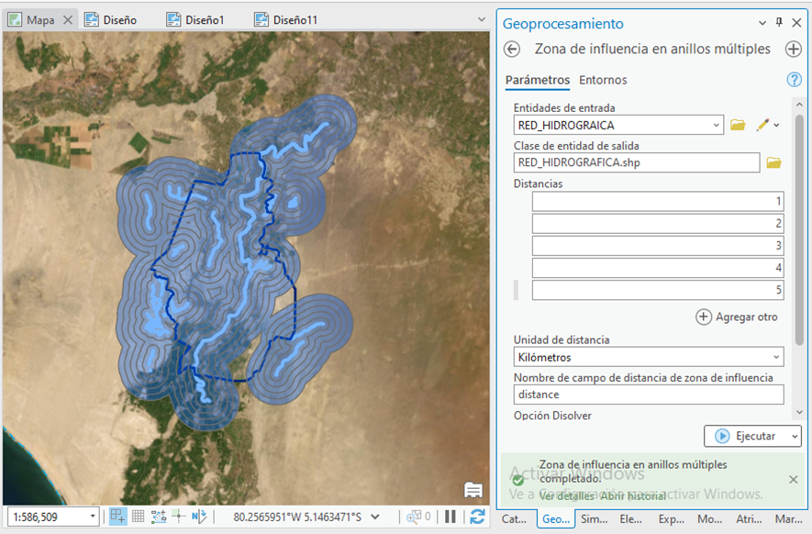Refresh the map view
This screenshot has height=534, width=812.
point(477,517)
